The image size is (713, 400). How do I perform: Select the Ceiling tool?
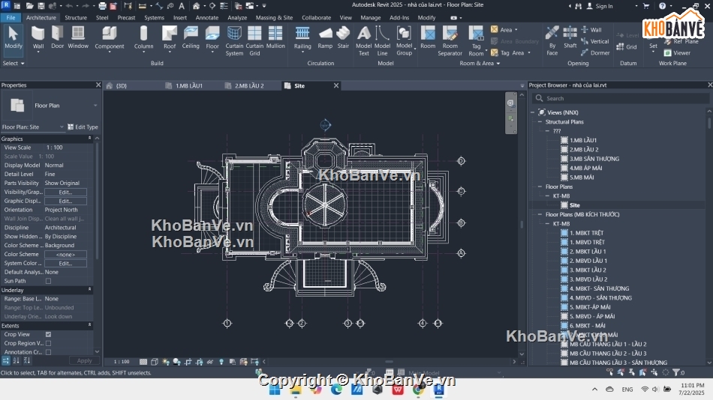191,37
